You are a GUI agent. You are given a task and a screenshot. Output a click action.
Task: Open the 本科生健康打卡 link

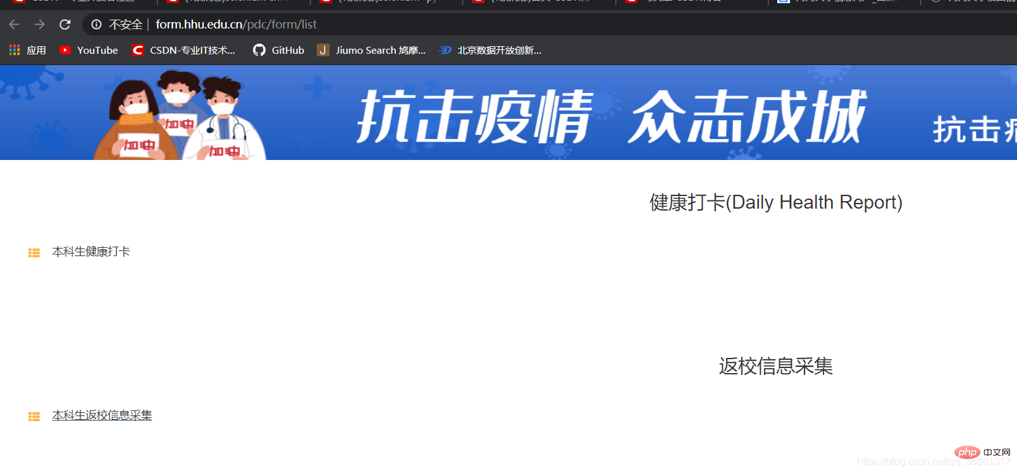click(91, 252)
